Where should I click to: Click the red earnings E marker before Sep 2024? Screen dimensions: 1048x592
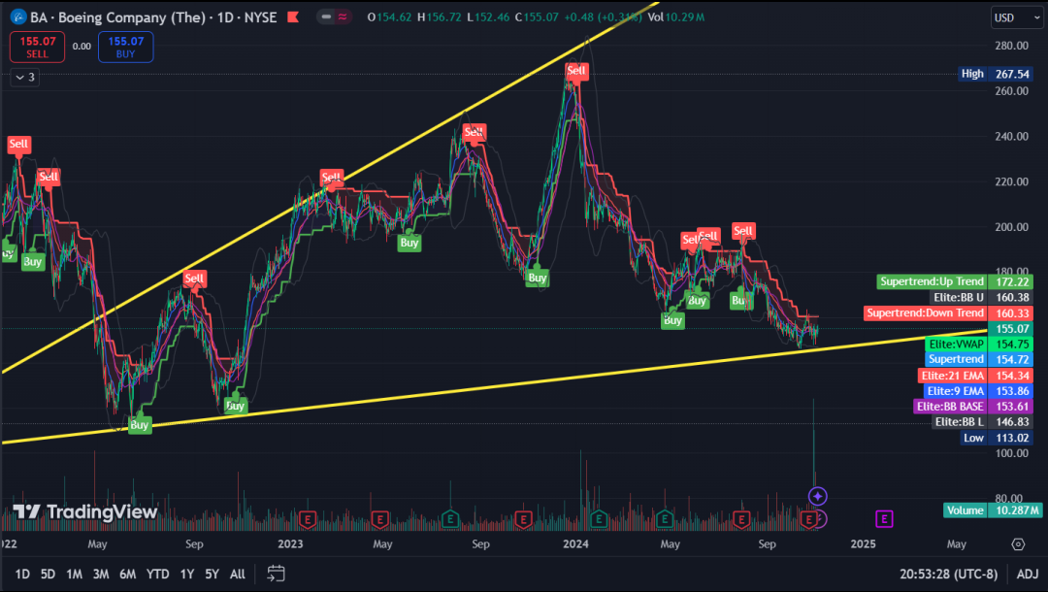(741, 518)
